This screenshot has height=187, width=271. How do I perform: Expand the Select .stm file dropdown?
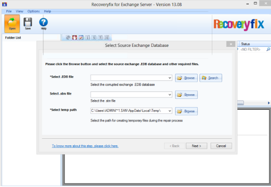point(170,95)
